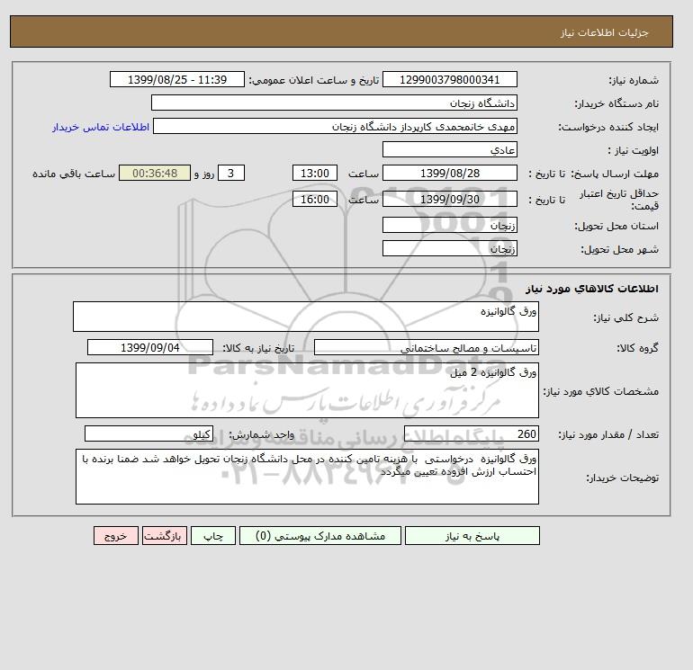Click the countdown timer 00:36:48
Viewport: 693px width, 670px height.
(155, 174)
